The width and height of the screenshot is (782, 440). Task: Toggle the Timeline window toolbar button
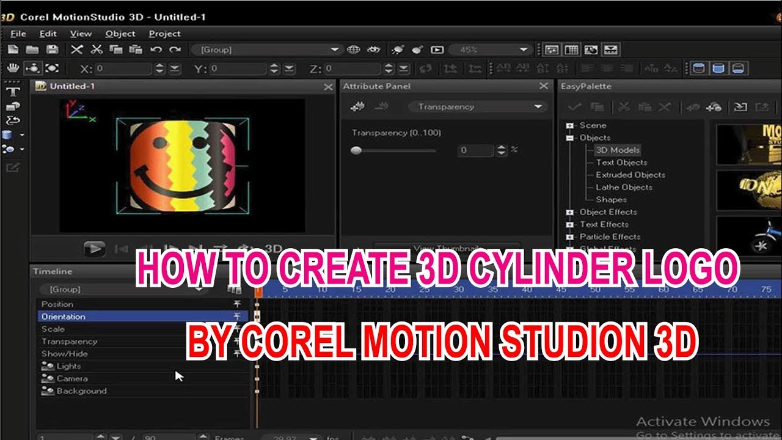tap(612, 50)
